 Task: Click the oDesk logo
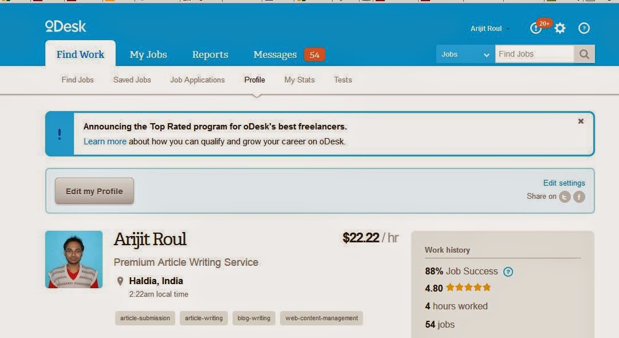(65, 26)
